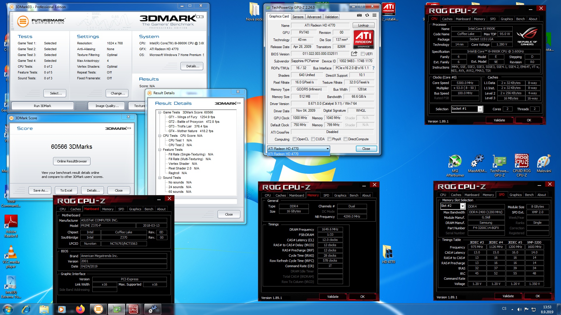Open the Slot #2 memory slot dropdown
The image size is (561, 315).
453,206
